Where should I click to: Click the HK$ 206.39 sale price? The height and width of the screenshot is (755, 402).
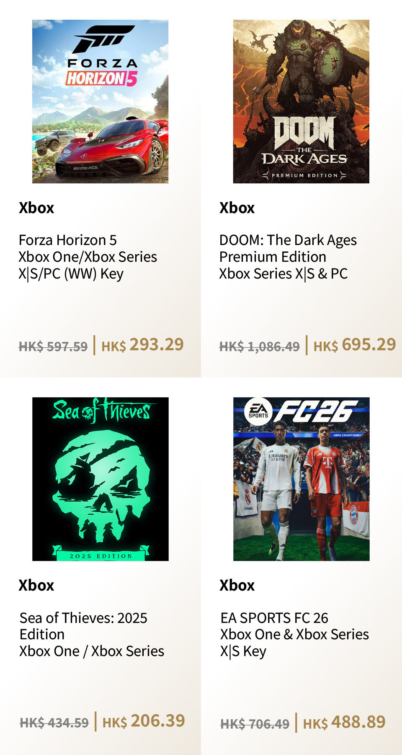[144, 721]
